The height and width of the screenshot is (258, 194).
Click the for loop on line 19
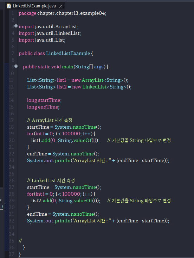point(61,134)
